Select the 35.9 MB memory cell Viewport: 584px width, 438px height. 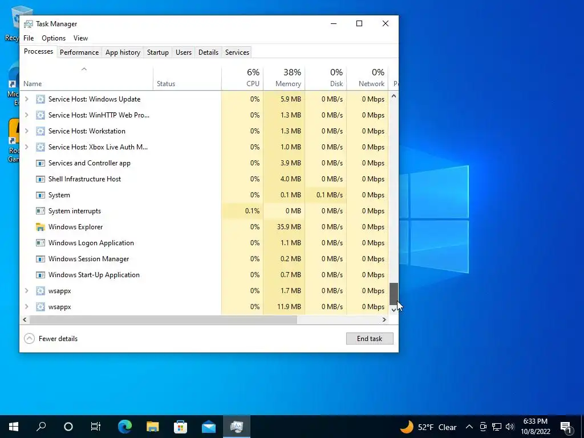tap(284, 227)
